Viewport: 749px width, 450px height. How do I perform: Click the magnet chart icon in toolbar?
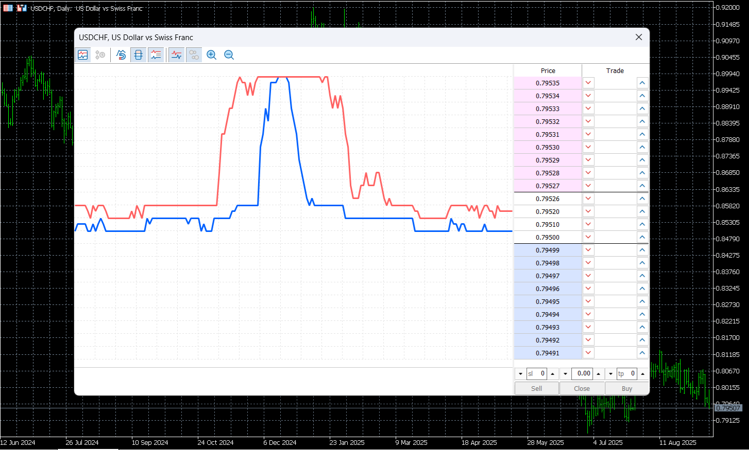tap(121, 55)
